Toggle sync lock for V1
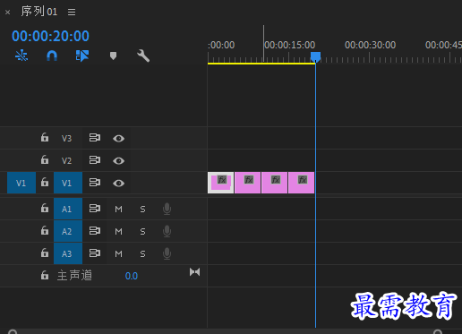 tap(95, 183)
